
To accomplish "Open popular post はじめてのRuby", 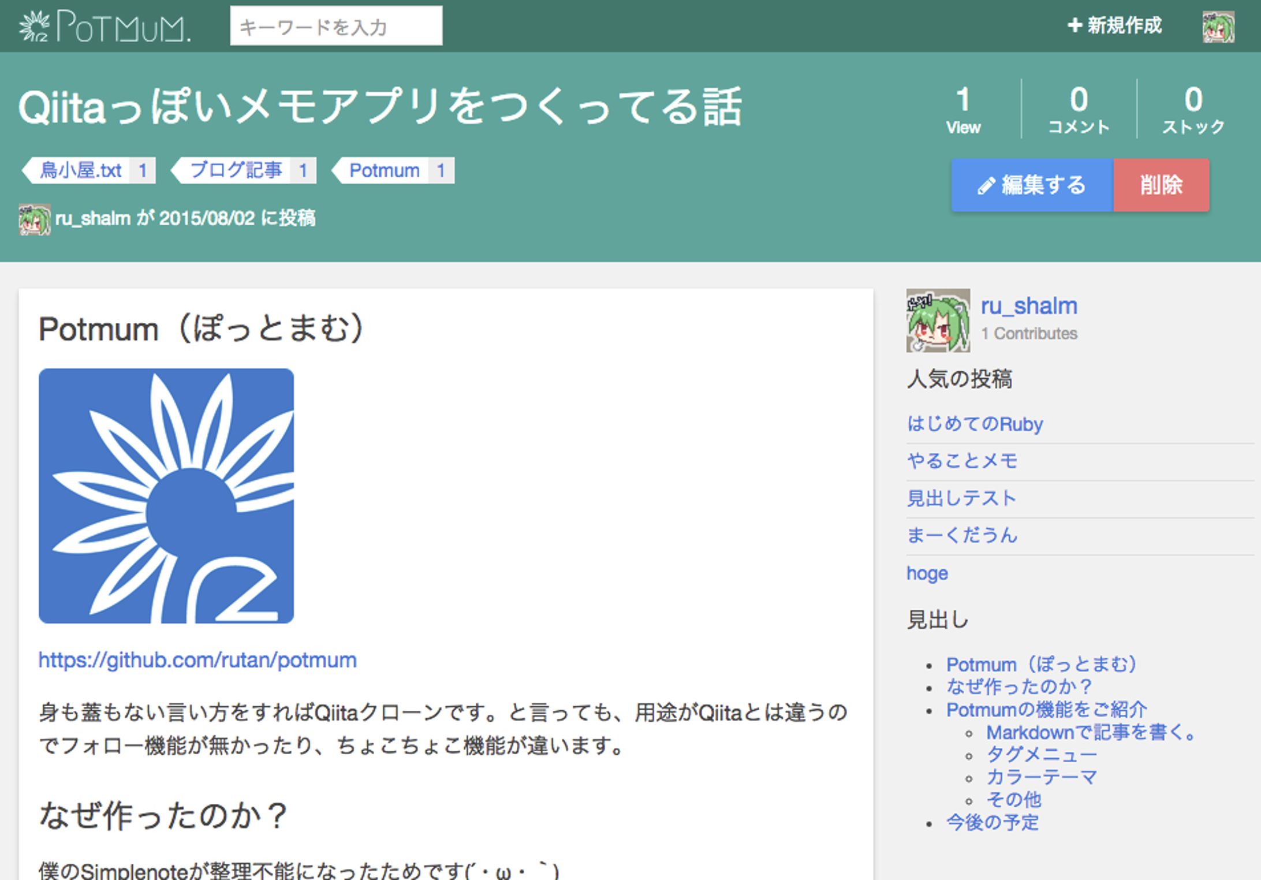I will click(x=975, y=424).
